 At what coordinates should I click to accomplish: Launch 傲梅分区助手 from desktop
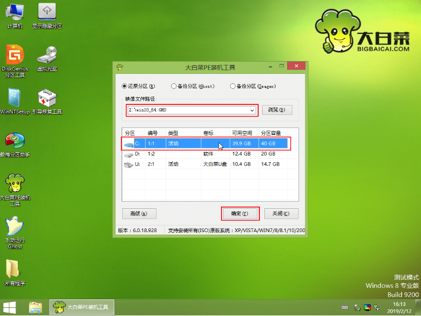click(15, 144)
